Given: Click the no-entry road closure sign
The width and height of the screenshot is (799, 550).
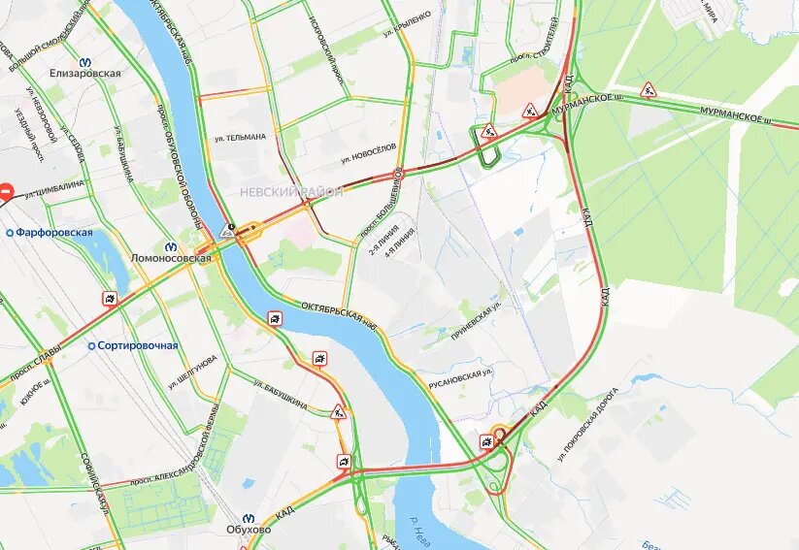Looking at the screenshot, I should click(x=6, y=191).
